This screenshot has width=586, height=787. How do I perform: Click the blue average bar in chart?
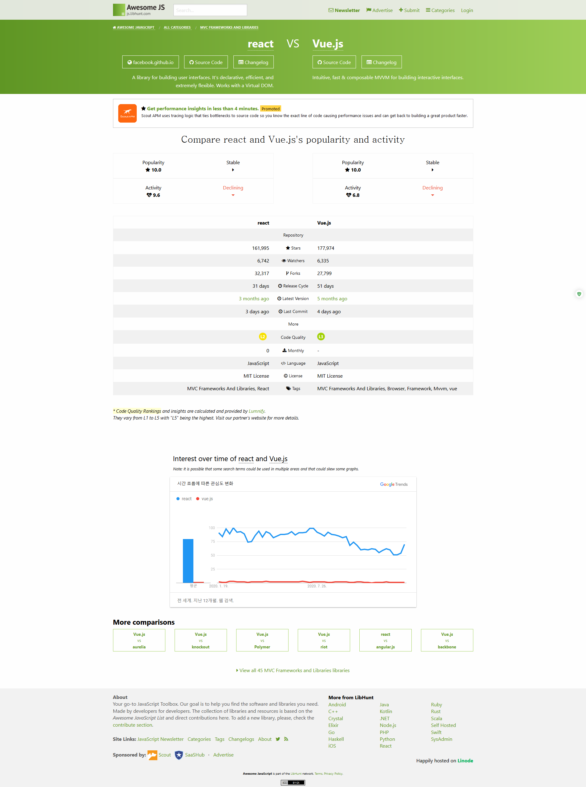click(188, 561)
